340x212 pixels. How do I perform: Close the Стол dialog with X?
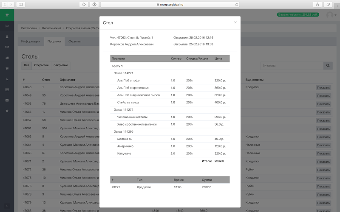(235, 22)
